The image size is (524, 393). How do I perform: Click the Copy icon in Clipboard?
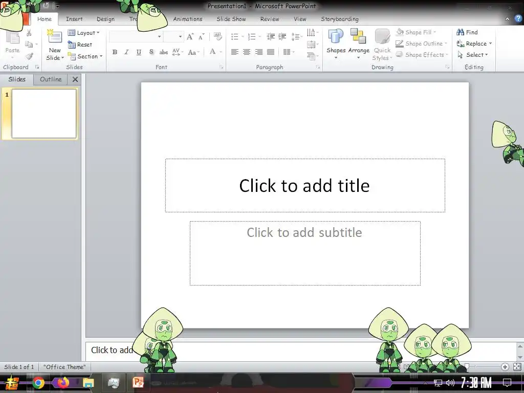pos(29,44)
